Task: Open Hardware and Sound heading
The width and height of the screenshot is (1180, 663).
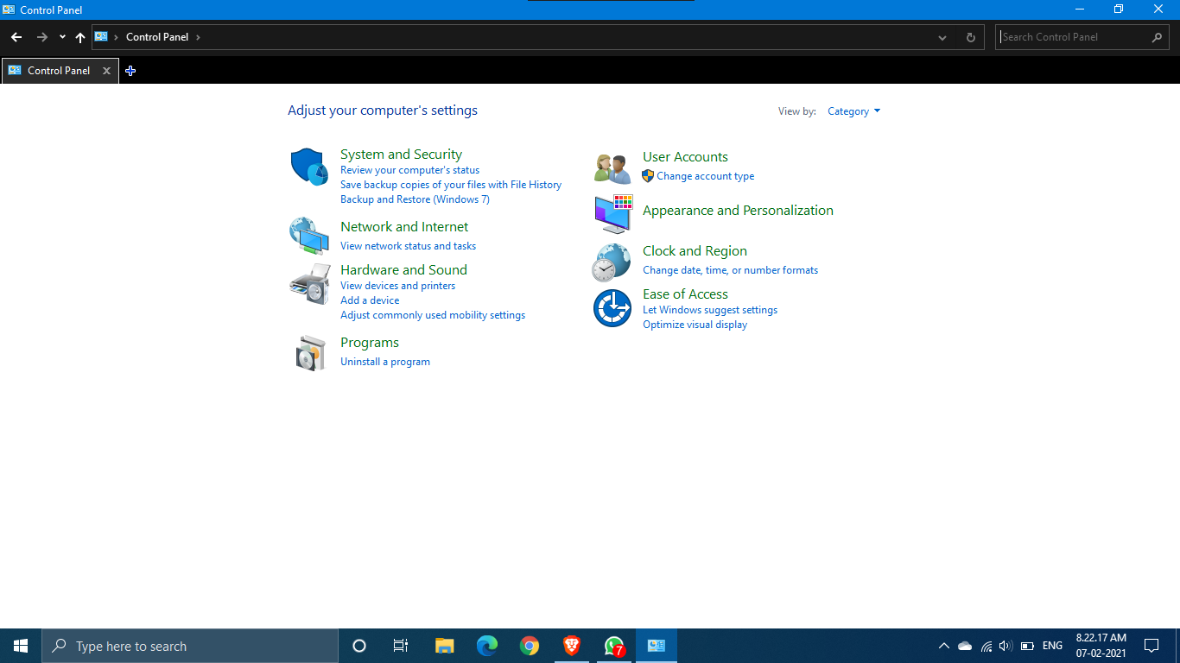Action: (x=403, y=270)
